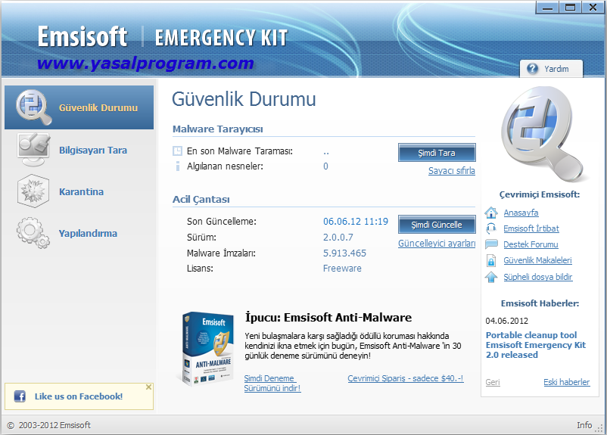Image resolution: width=607 pixels, height=435 pixels.
Task: Open the Güncelleyici ayarları link
Action: (x=437, y=244)
